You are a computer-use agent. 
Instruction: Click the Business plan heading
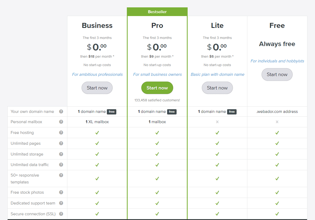coord(97,26)
